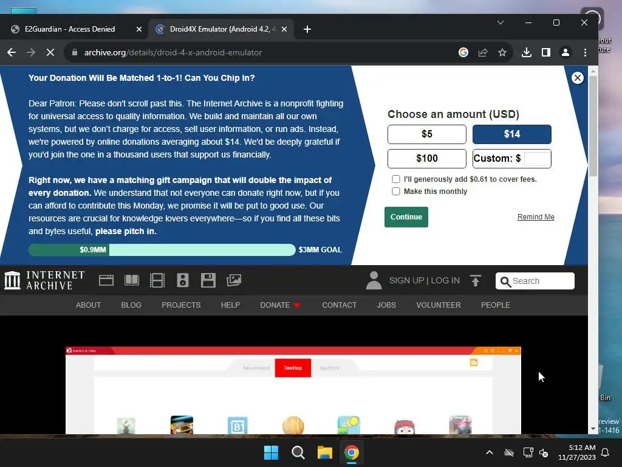Open the Chrome three-dot menu
Screen dimensions: 622x467
pos(585,52)
